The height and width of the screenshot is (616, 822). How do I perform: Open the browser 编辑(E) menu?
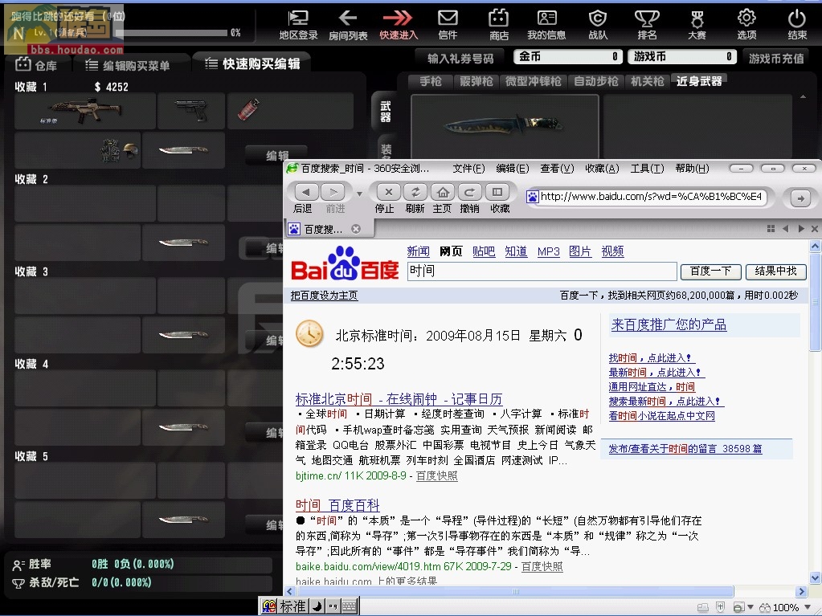click(512, 168)
